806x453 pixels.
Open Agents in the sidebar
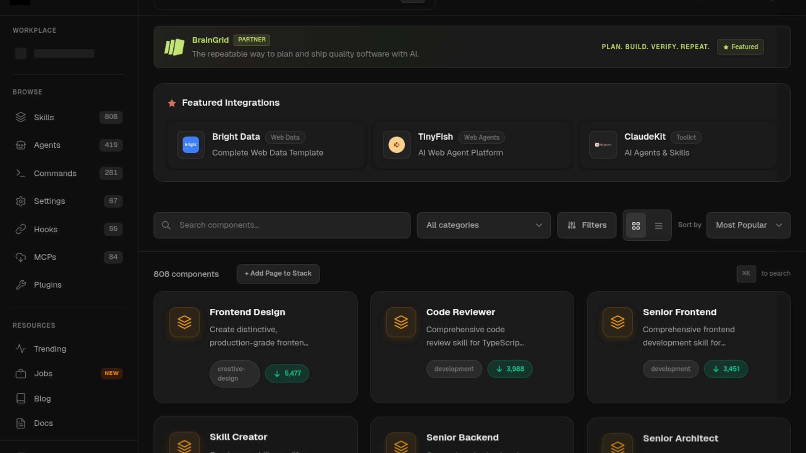tap(47, 145)
